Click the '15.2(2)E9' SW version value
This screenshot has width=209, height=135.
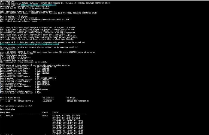click(x=47, y=101)
